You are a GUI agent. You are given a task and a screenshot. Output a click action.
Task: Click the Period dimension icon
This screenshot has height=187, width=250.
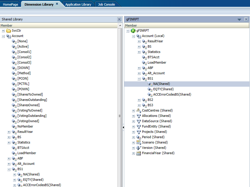(x=138, y=137)
